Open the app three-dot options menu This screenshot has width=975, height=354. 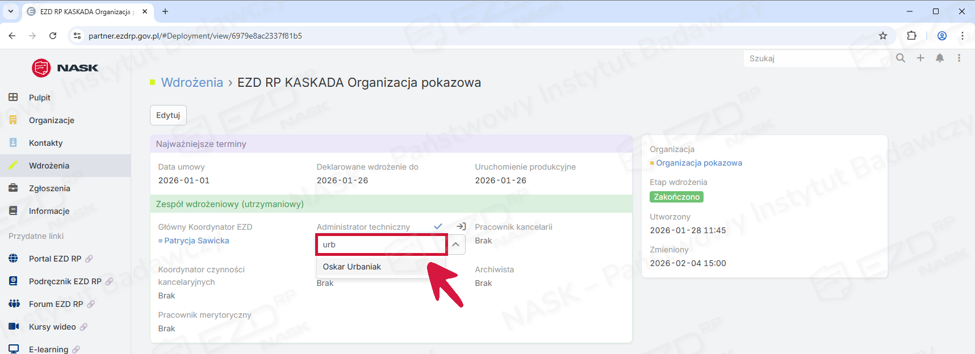tap(959, 58)
